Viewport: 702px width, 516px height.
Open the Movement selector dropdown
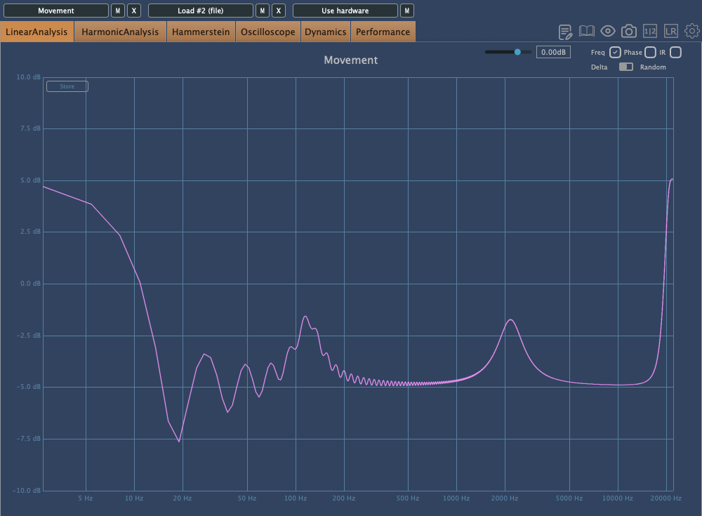coord(56,11)
